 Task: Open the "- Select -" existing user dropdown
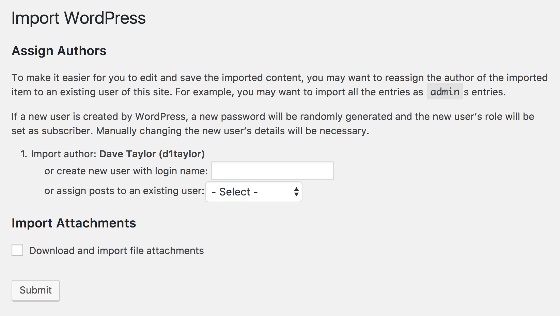click(254, 192)
